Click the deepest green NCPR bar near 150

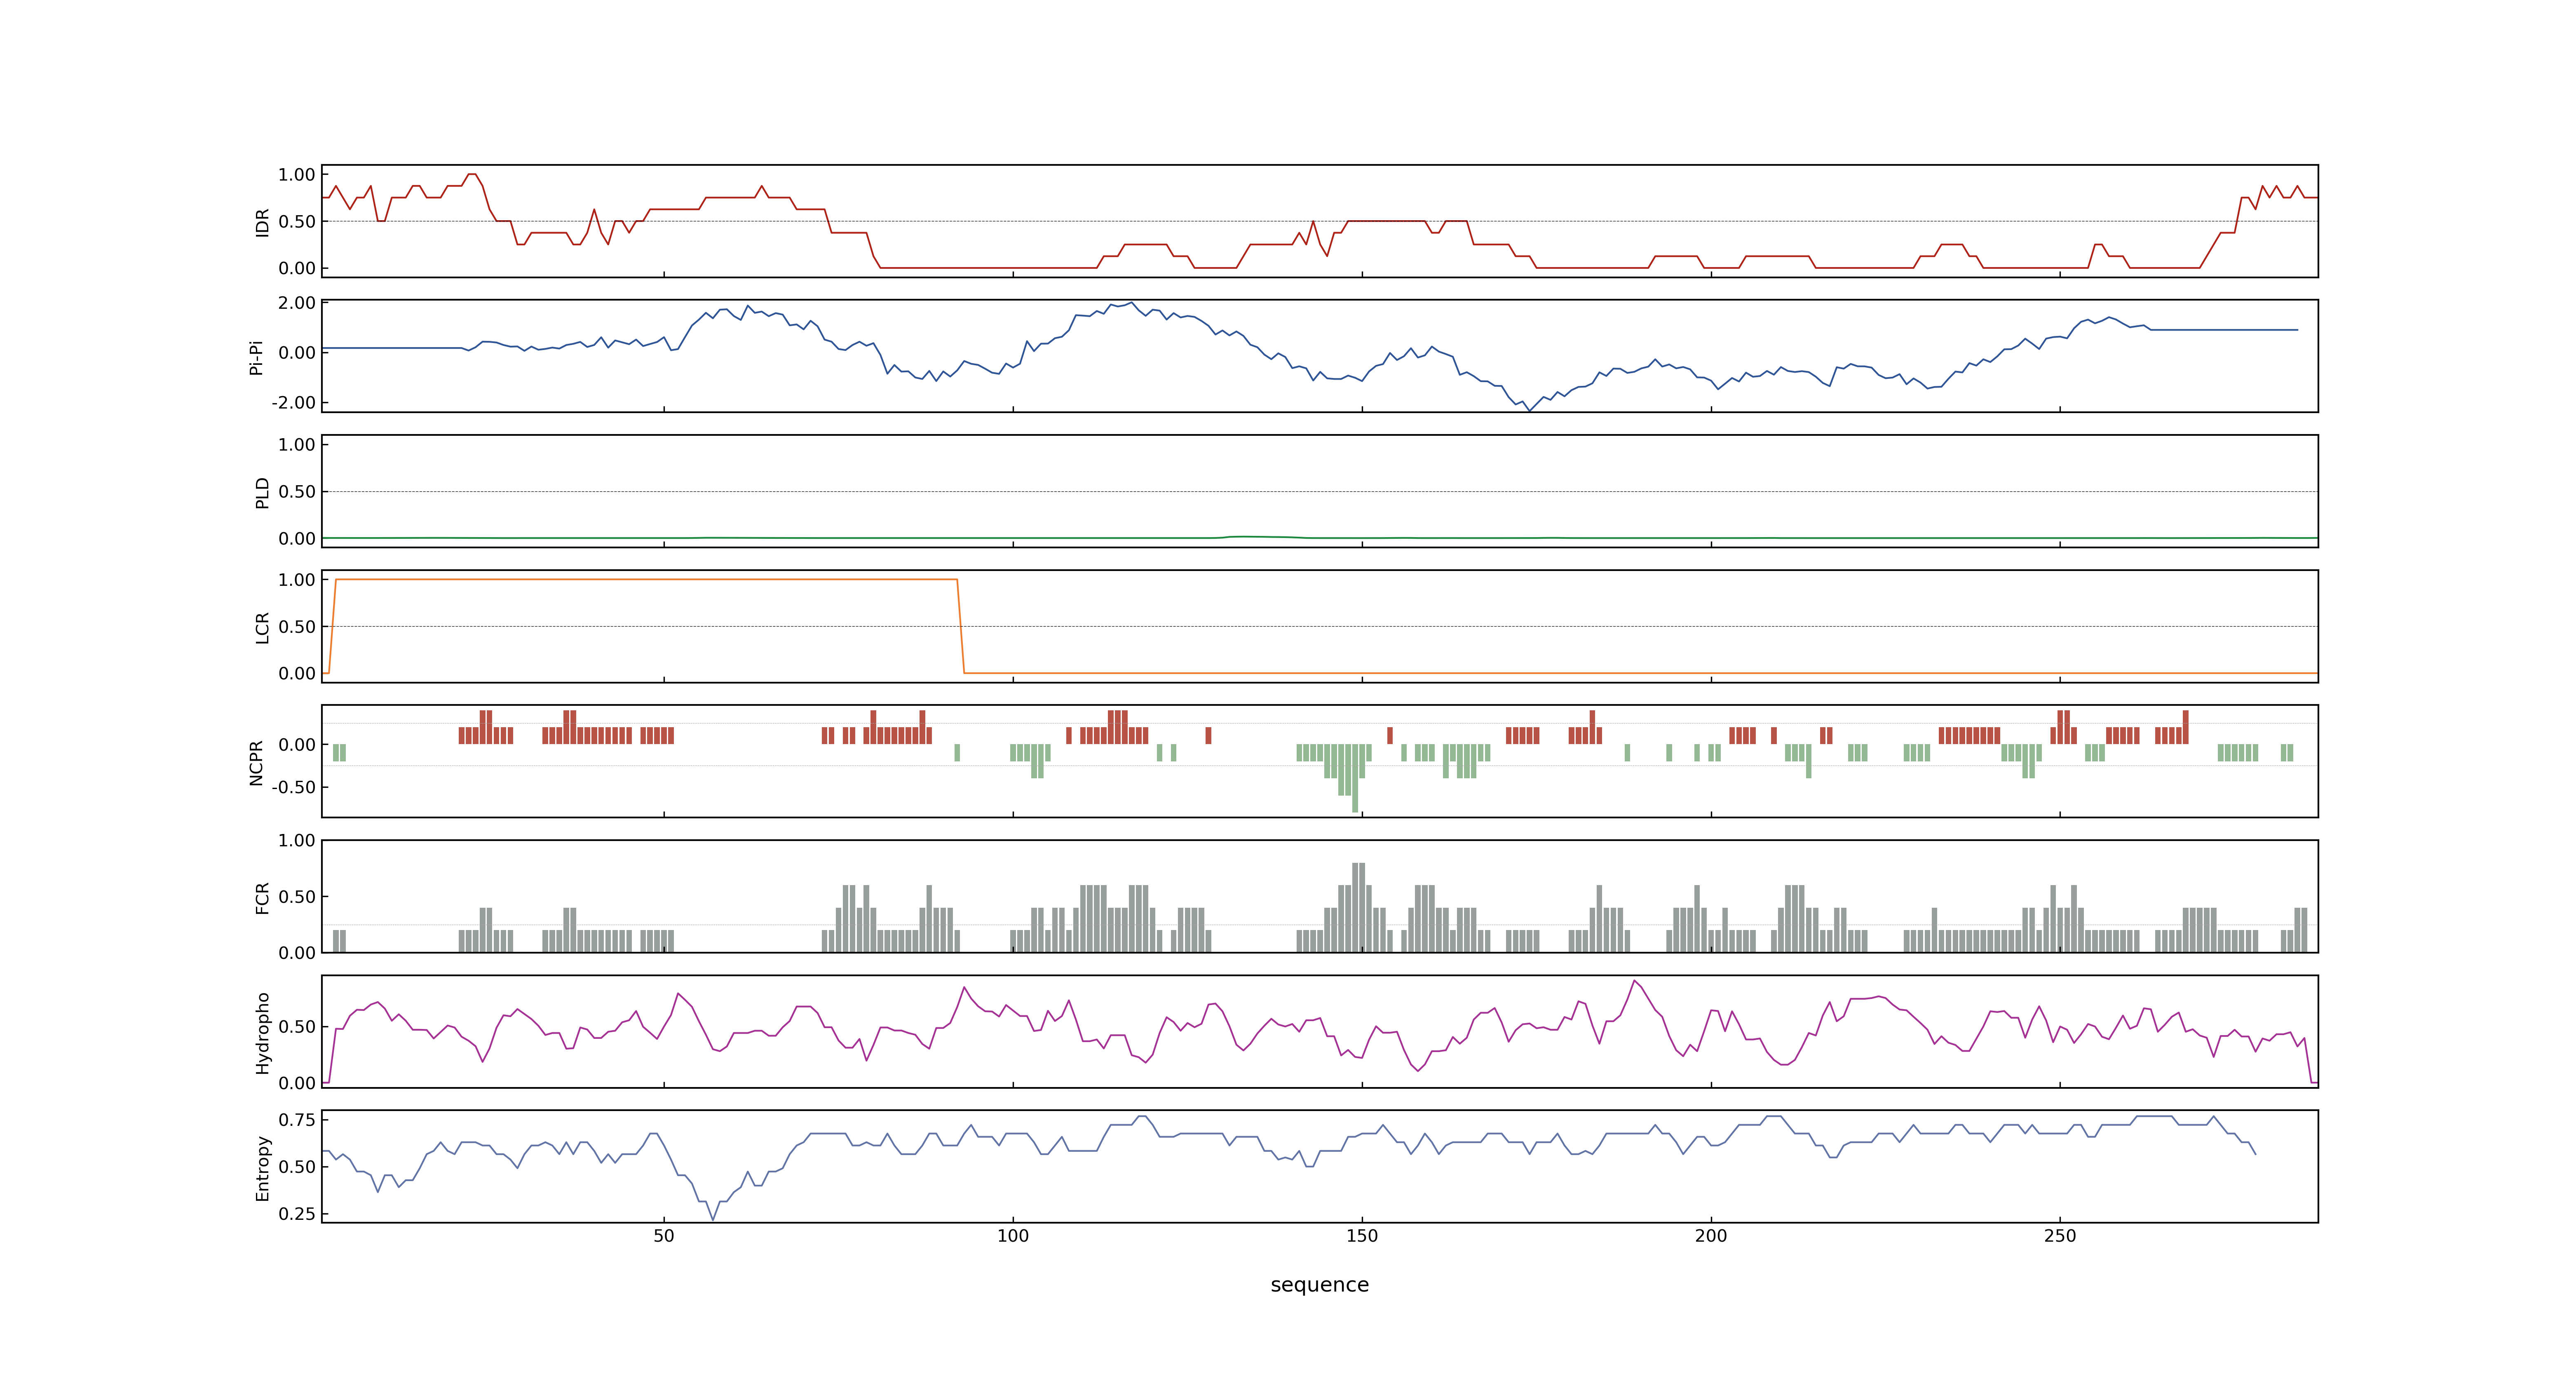tap(1355, 778)
